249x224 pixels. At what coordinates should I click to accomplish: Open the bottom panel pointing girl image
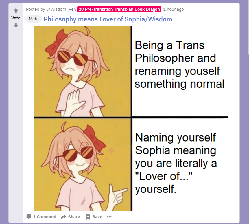click(x=83, y=165)
